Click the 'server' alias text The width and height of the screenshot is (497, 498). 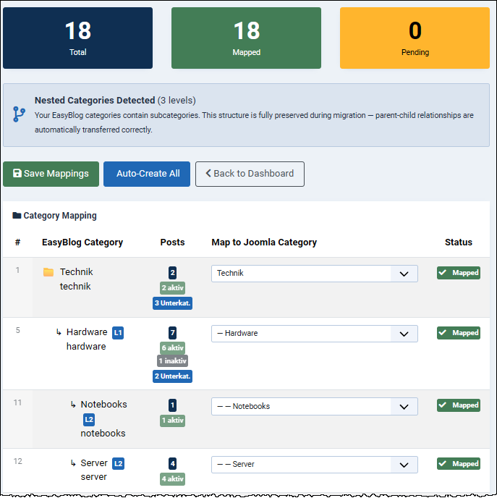tap(93, 477)
